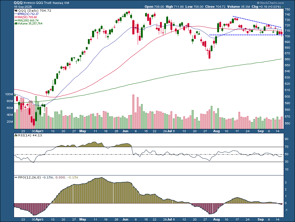Click the 700 price axis label

pyautogui.click(x=287, y=36)
